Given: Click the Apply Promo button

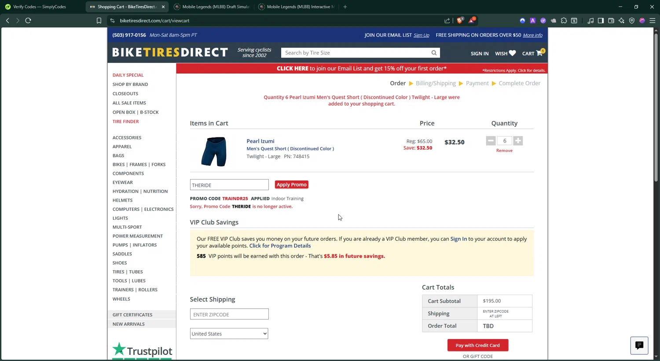Looking at the screenshot, I should pos(291,184).
